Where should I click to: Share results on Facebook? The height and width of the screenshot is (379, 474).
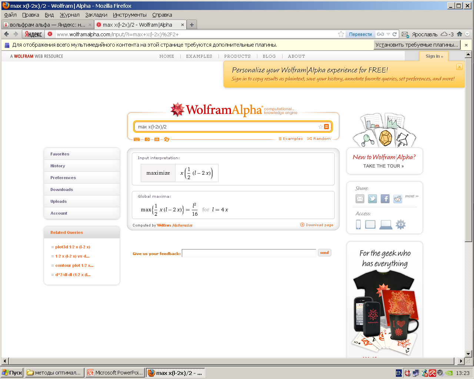[x=385, y=199]
